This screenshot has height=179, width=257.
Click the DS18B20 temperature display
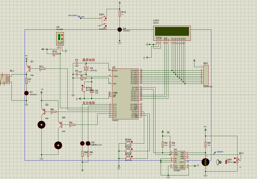tap(59, 37)
